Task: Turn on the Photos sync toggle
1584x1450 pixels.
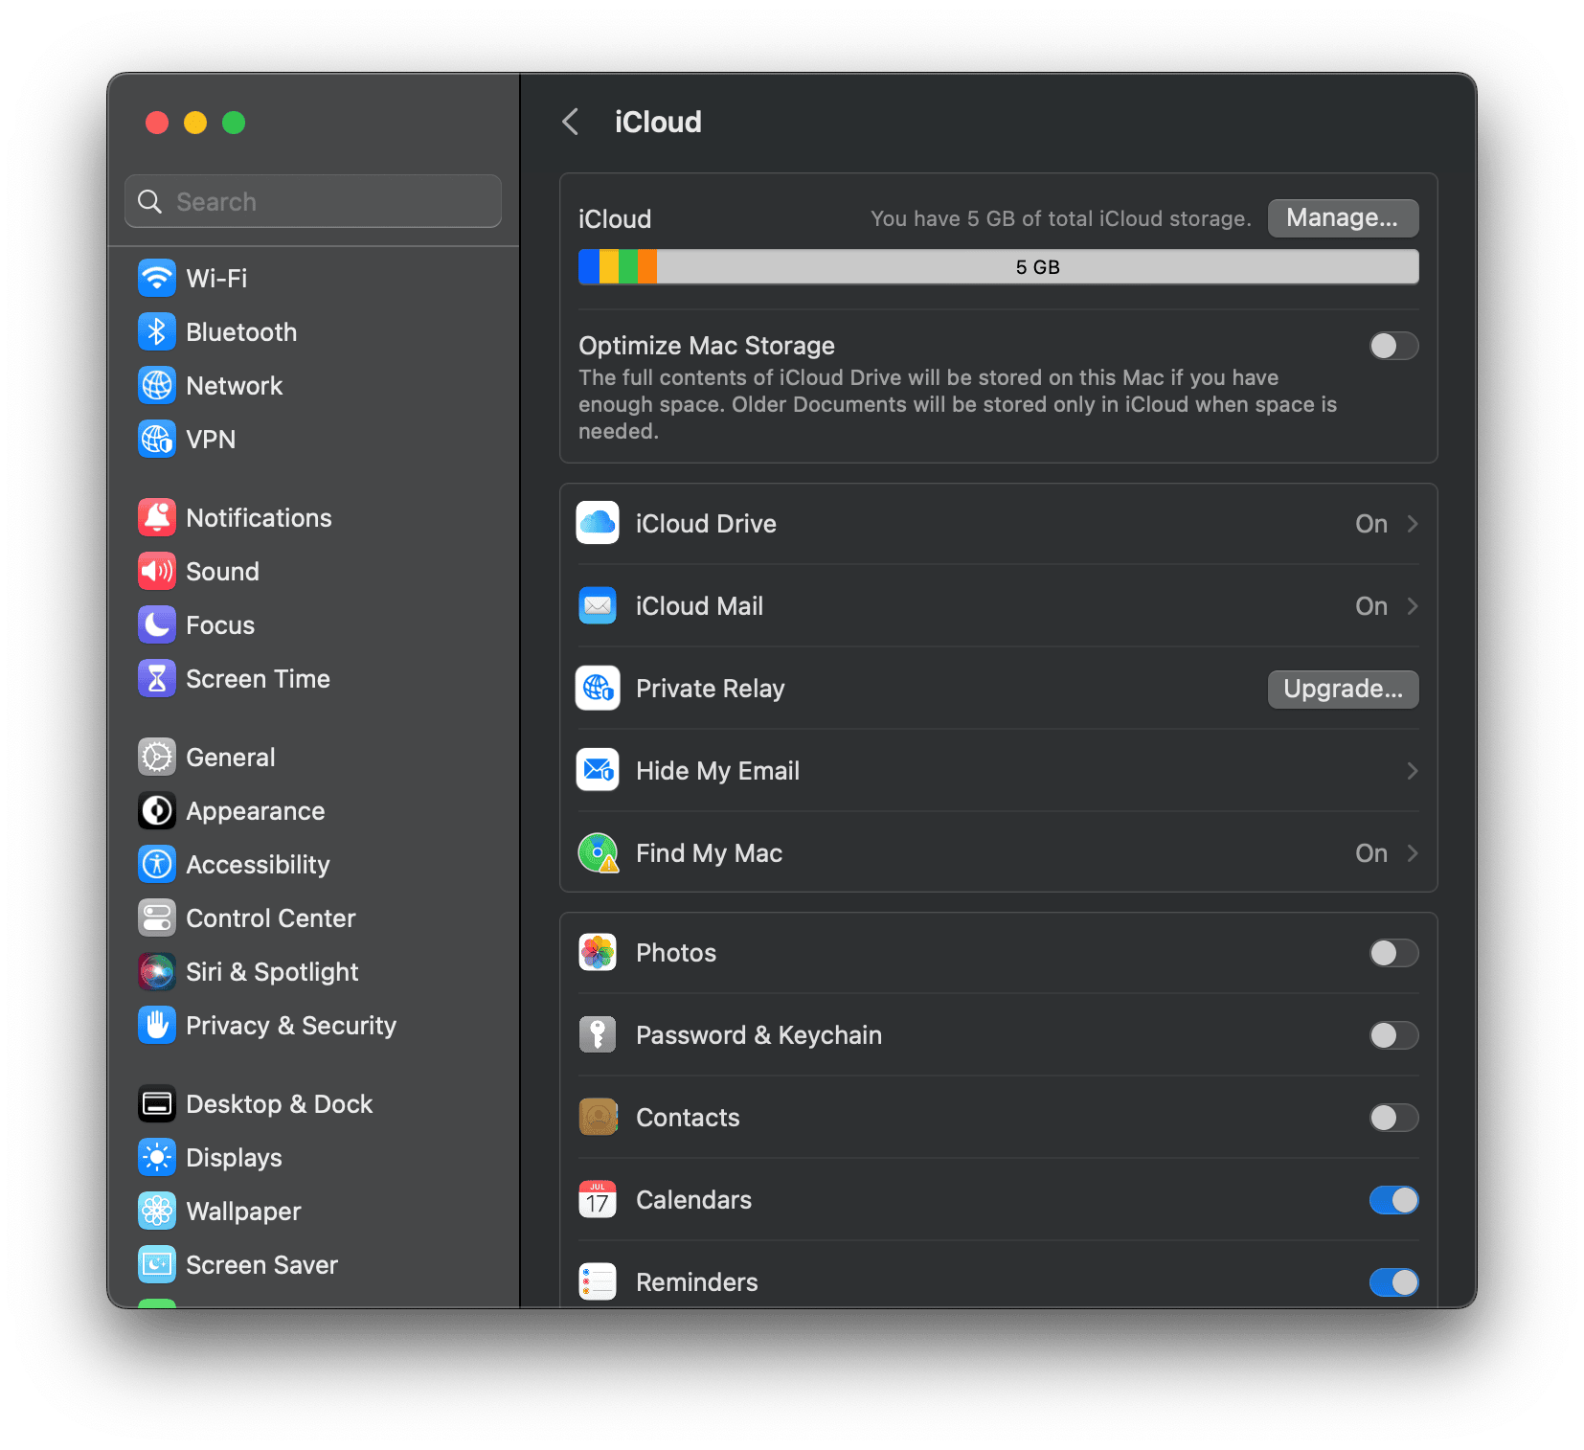Action: pos(1393,953)
